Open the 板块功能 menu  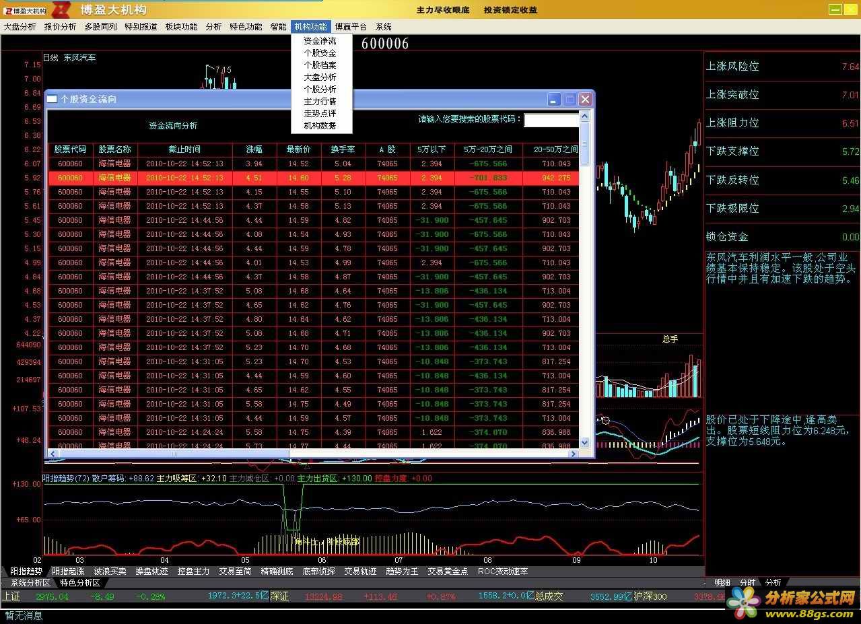point(182,27)
